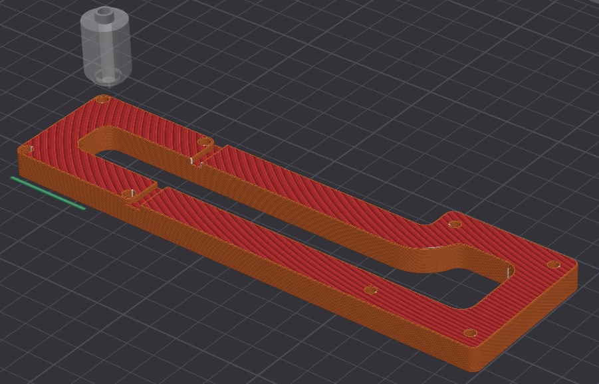Click the hole next to the lower notch
This screenshot has width=599, height=384.
coord(128,194)
